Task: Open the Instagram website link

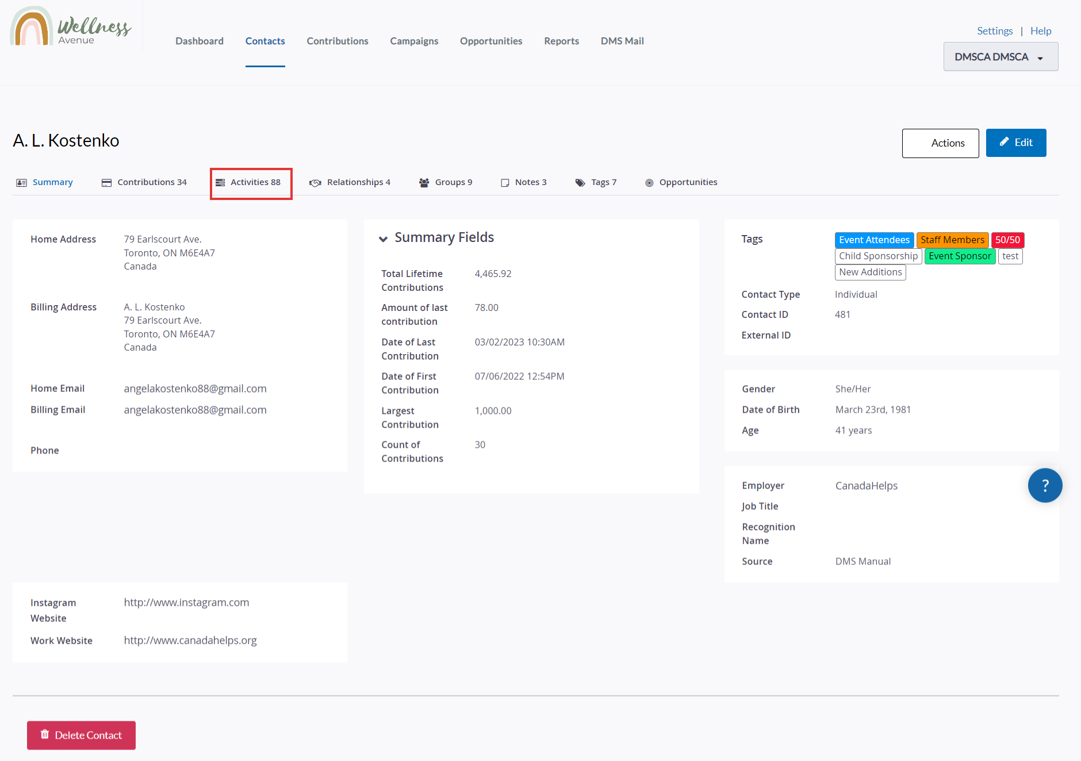Action: tap(186, 602)
